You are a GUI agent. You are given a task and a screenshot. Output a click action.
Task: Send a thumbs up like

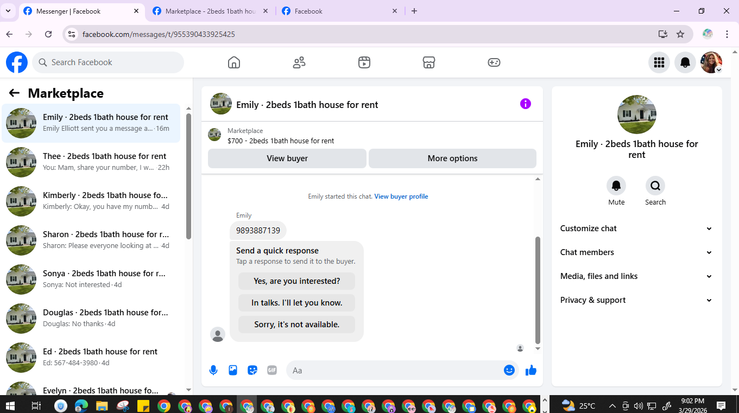pyautogui.click(x=531, y=370)
